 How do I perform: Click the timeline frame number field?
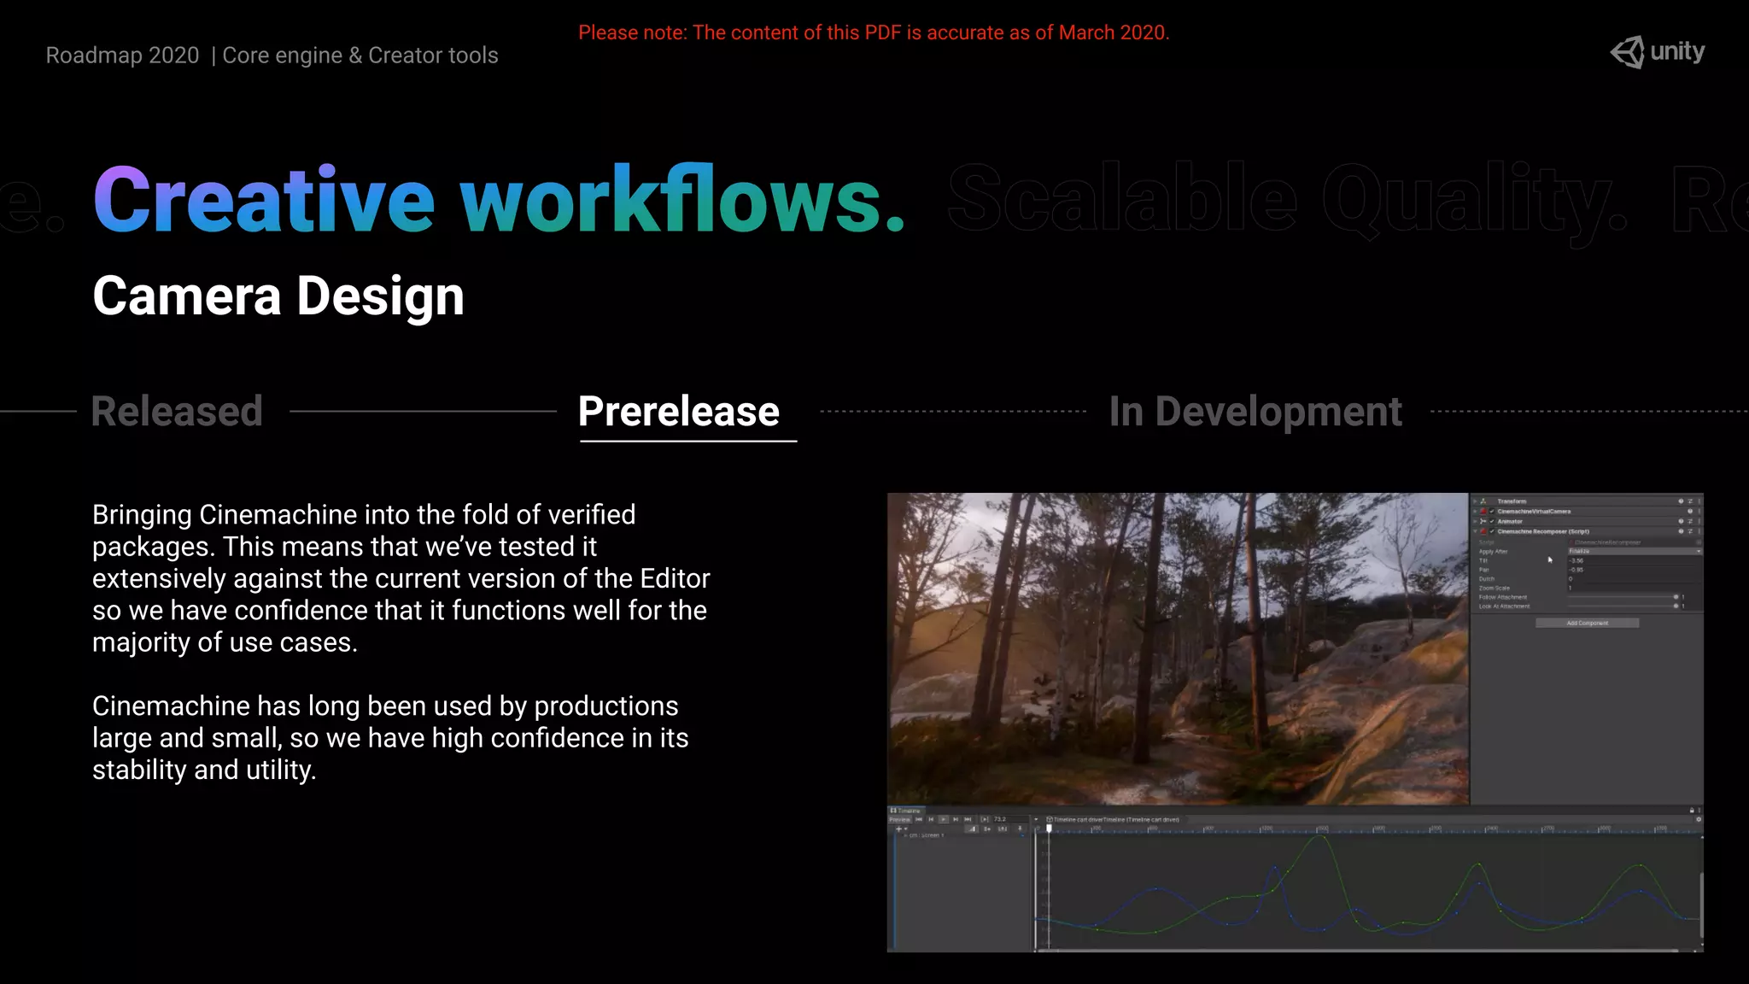(1010, 819)
